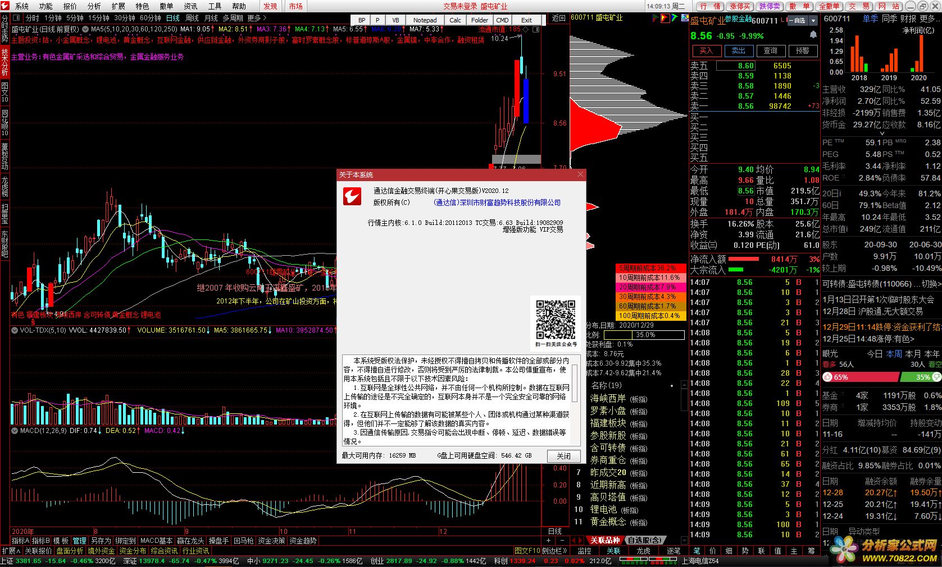Click the 关闭 button in about dialog
This screenshot has width=942, height=567.
click(x=563, y=456)
